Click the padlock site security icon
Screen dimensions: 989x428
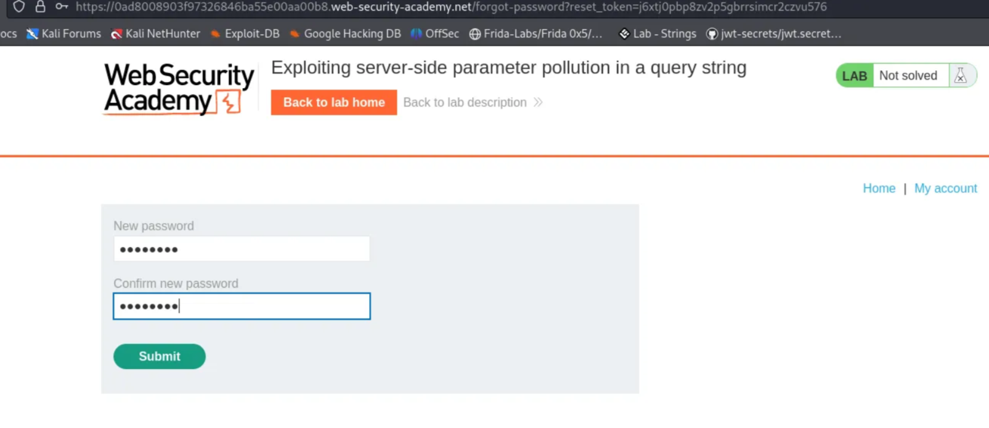point(40,7)
